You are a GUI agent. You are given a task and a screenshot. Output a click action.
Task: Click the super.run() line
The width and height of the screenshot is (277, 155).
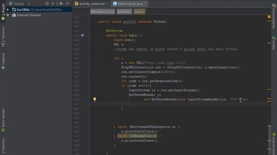125,40
